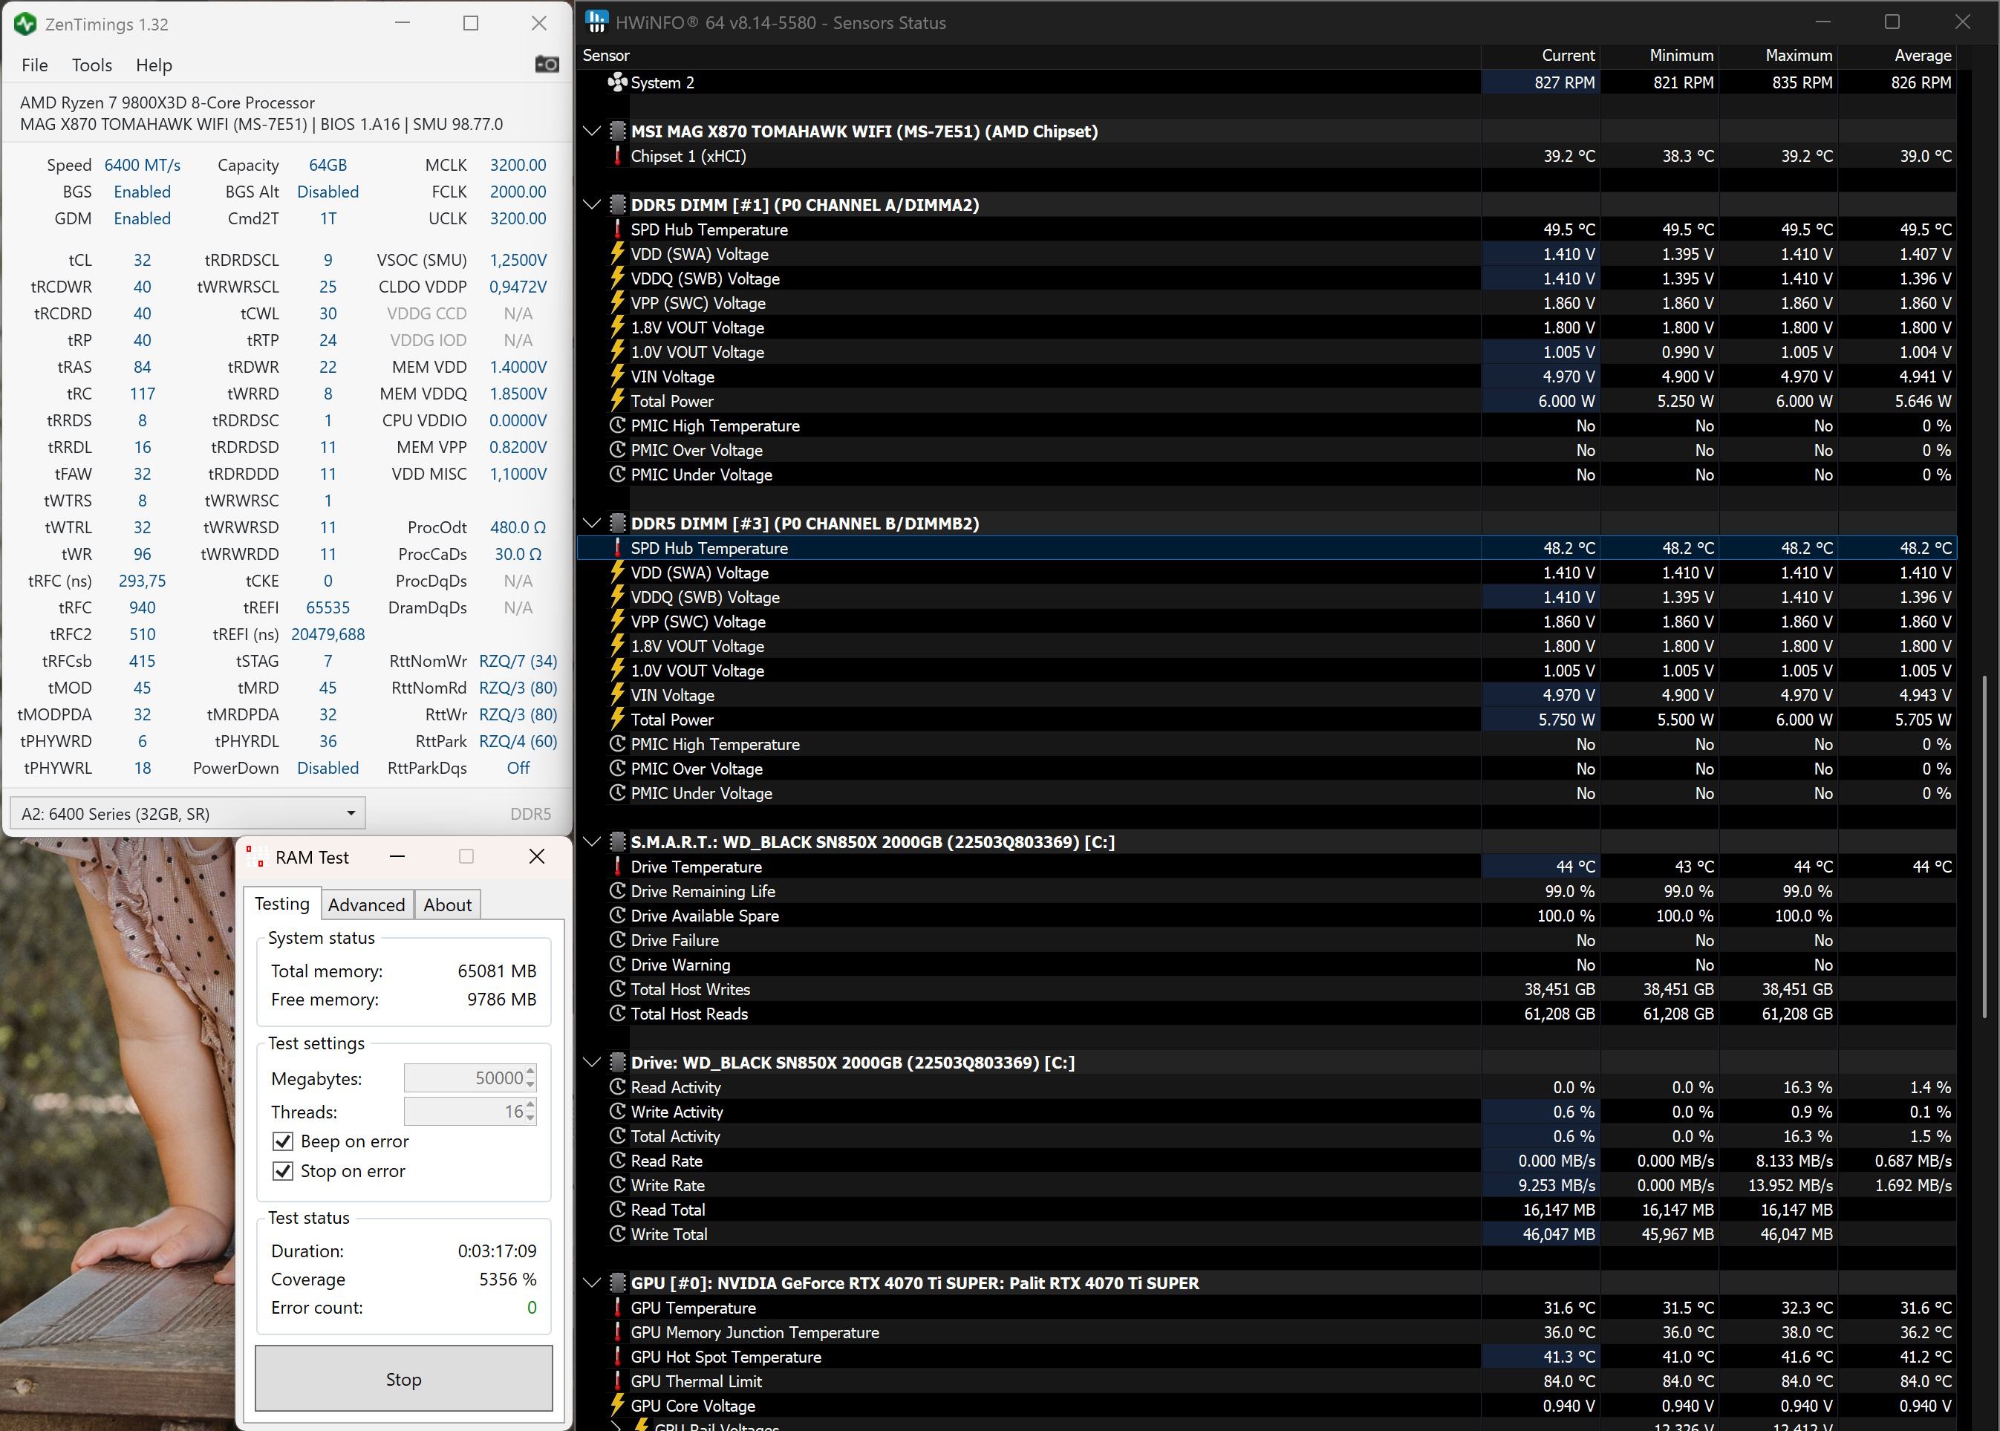Toggle the Stop on error checkbox
Screen dimensions: 2000x1431
click(x=283, y=1171)
